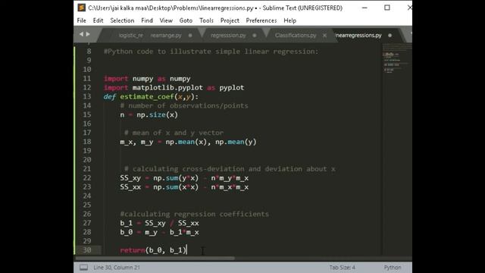Click SS_xx at start of line 23
Viewport: 485px width, 273px height.
[130, 187]
